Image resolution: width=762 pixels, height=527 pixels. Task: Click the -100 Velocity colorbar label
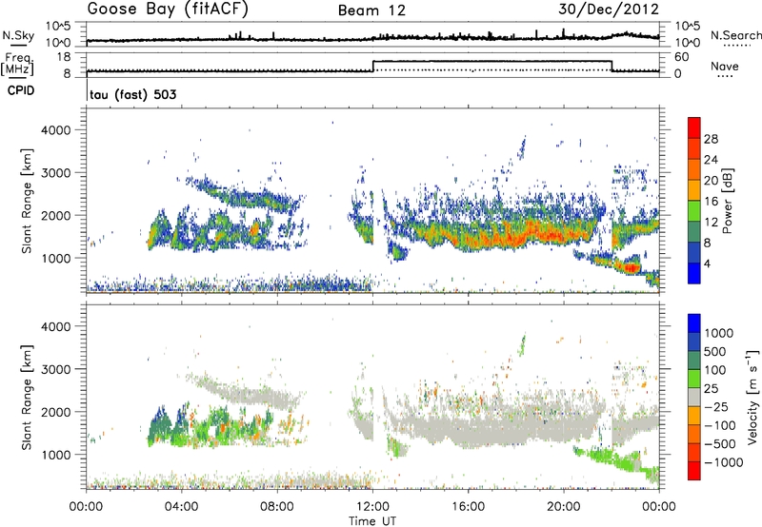pos(719,425)
